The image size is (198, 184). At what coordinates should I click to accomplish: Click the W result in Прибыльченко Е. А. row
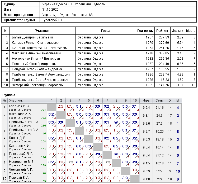point(116,122)
